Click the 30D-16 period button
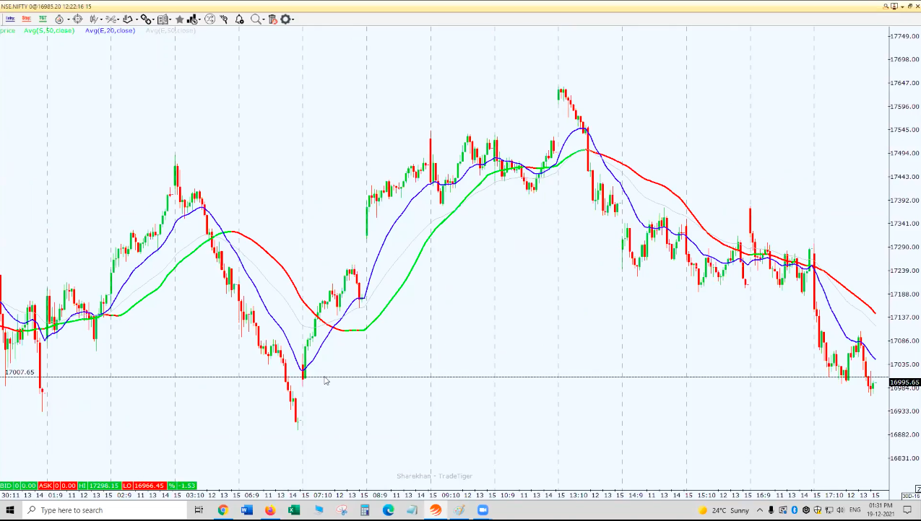The image size is (921, 521). [910, 496]
